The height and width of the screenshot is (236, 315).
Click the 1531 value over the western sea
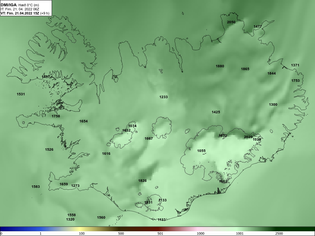pos(21,94)
